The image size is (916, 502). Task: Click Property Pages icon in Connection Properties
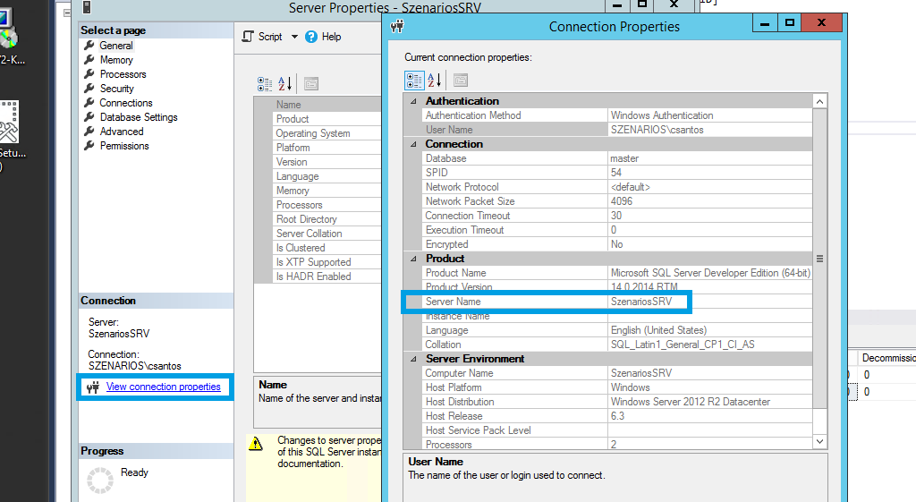click(460, 81)
